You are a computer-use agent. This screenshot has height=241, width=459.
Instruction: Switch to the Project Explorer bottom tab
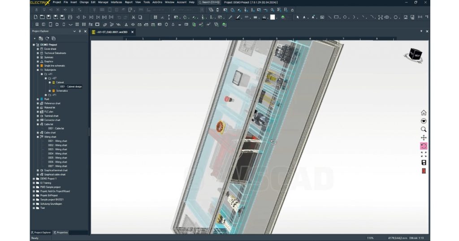tap(41, 232)
